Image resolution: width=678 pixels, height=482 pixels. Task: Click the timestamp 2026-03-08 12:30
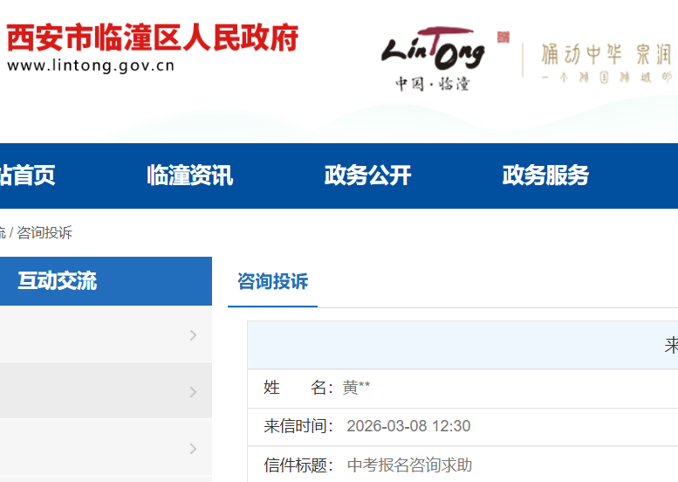point(408,426)
